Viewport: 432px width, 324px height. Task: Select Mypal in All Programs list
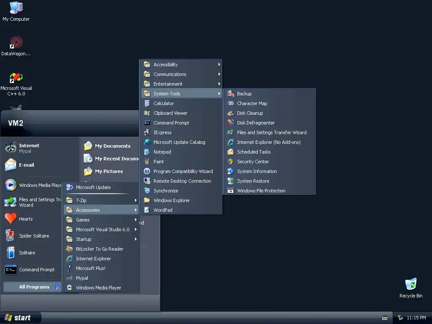point(101,278)
